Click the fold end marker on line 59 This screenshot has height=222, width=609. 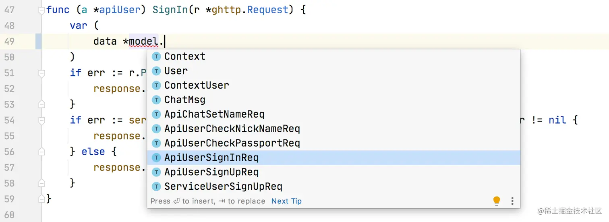tap(41, 199)
